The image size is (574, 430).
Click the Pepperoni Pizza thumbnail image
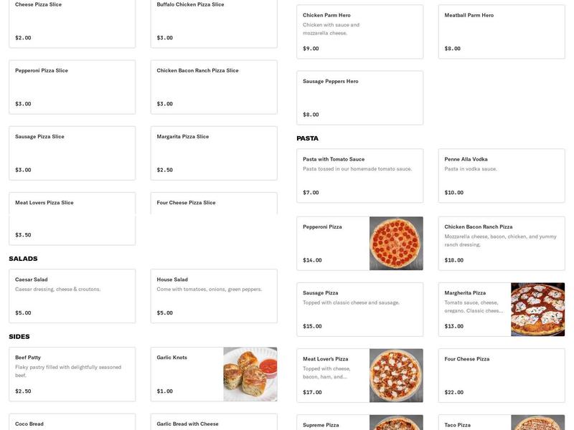click(396, 243)
